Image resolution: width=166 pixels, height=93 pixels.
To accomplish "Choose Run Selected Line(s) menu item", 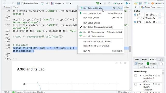I will pyautogui.click(x=101, y=8).
